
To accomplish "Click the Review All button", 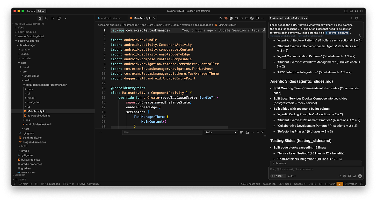I will [x=281, y=163].
